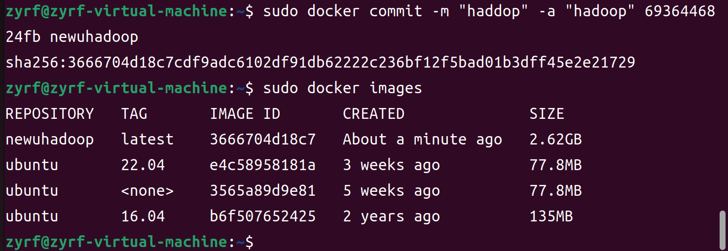The width and height of the screenshot is (728, 251).
Task: Click the sha256 hash output line
Action: point(320,63)
